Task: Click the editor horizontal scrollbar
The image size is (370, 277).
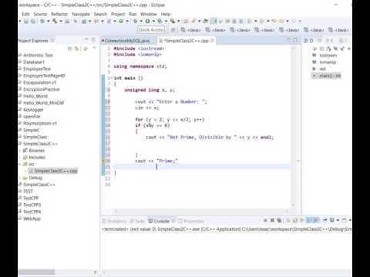Action: [x=201, y=211]
